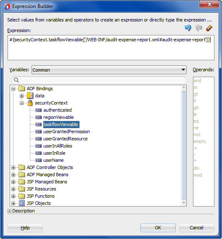
Task: Click the tree scrollbar up arrow
Action: coord(184,87)
